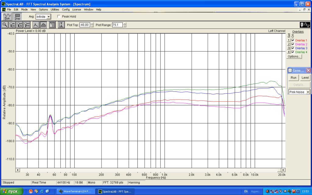The image size is (312, 195).
Task: Toggle Overlay 1 visibility checkbox
Action: coord(293,41)
